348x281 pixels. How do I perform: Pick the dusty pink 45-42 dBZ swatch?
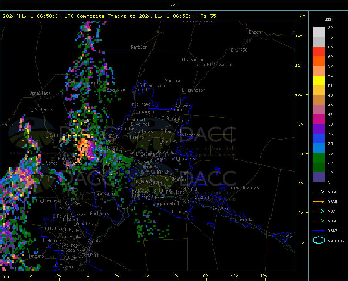coord(319,110)
